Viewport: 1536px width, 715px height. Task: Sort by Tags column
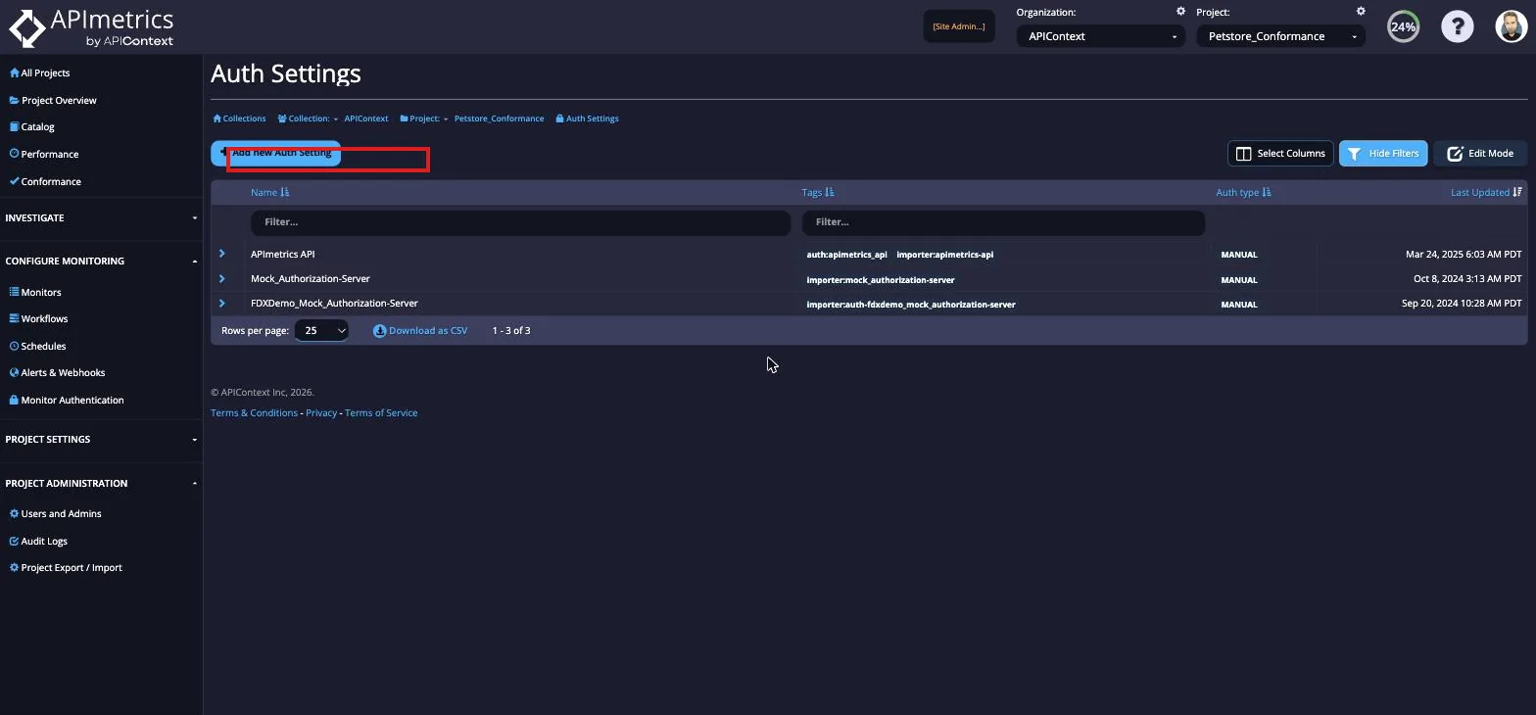coord(818,192)
